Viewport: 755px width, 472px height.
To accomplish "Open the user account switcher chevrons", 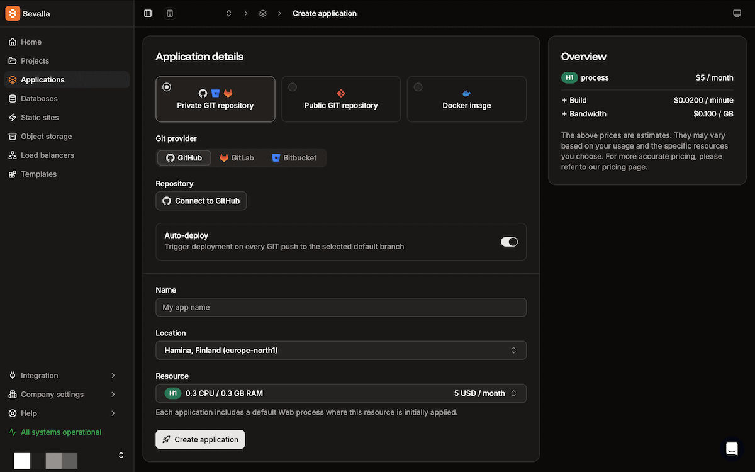I will (x=121, y=455).
